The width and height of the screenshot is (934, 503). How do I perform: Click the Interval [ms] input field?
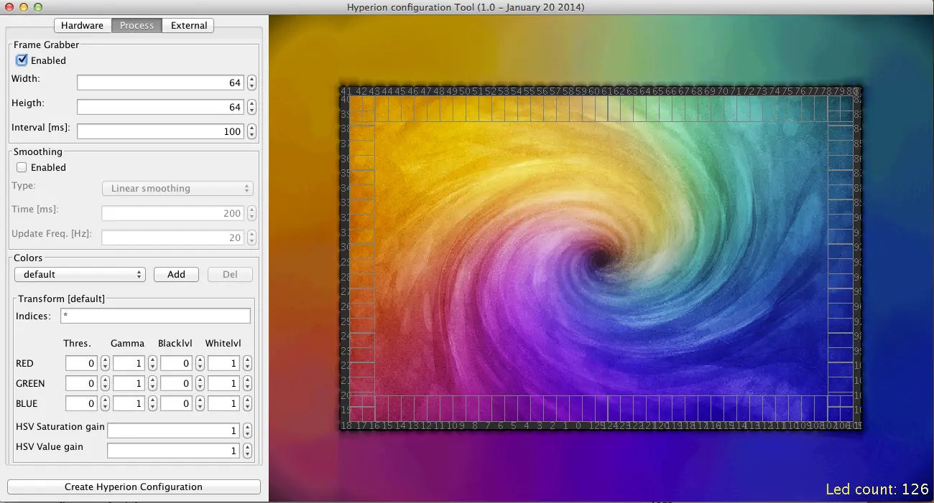pos(160,131)
